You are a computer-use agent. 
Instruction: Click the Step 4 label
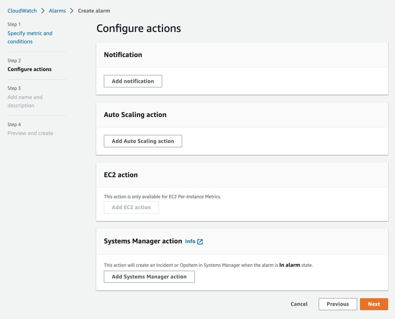click(14, 124)
